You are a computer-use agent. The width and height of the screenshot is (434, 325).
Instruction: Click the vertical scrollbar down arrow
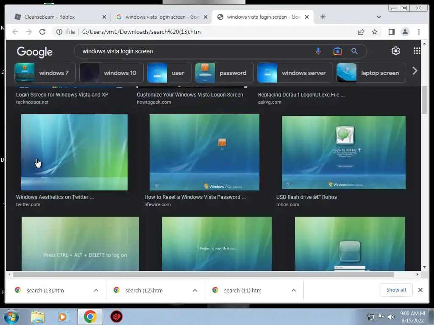coord(424,267)
